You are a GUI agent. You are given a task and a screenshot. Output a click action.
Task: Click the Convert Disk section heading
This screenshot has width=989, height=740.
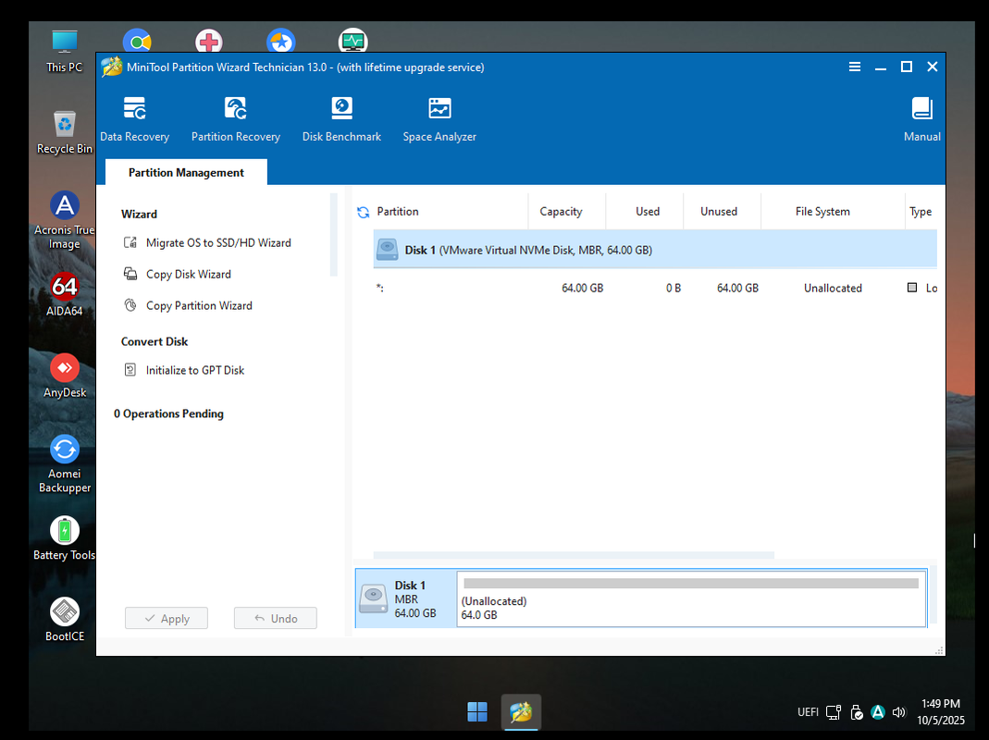point(155,341)
